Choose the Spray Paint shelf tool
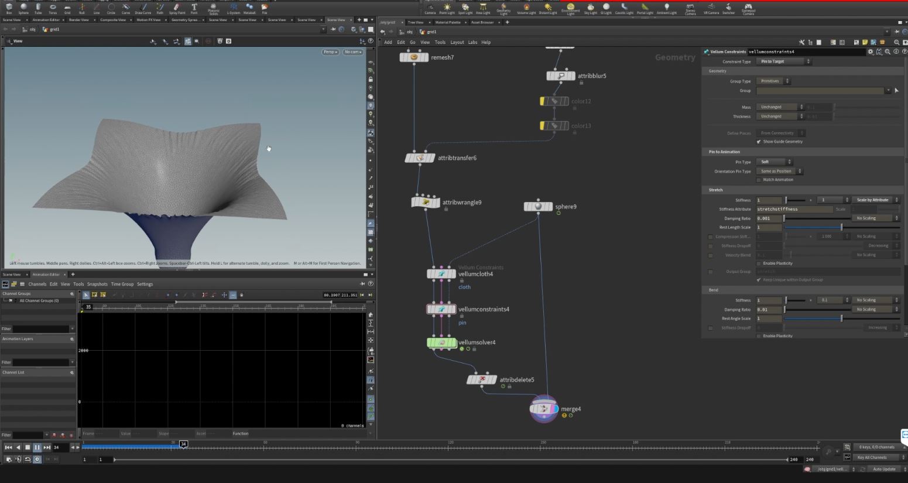The image size is (908, 483). click(x=176, y=8)
